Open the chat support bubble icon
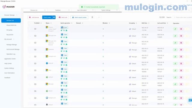Viewport: 192px width, 108px height. [190, 100]
